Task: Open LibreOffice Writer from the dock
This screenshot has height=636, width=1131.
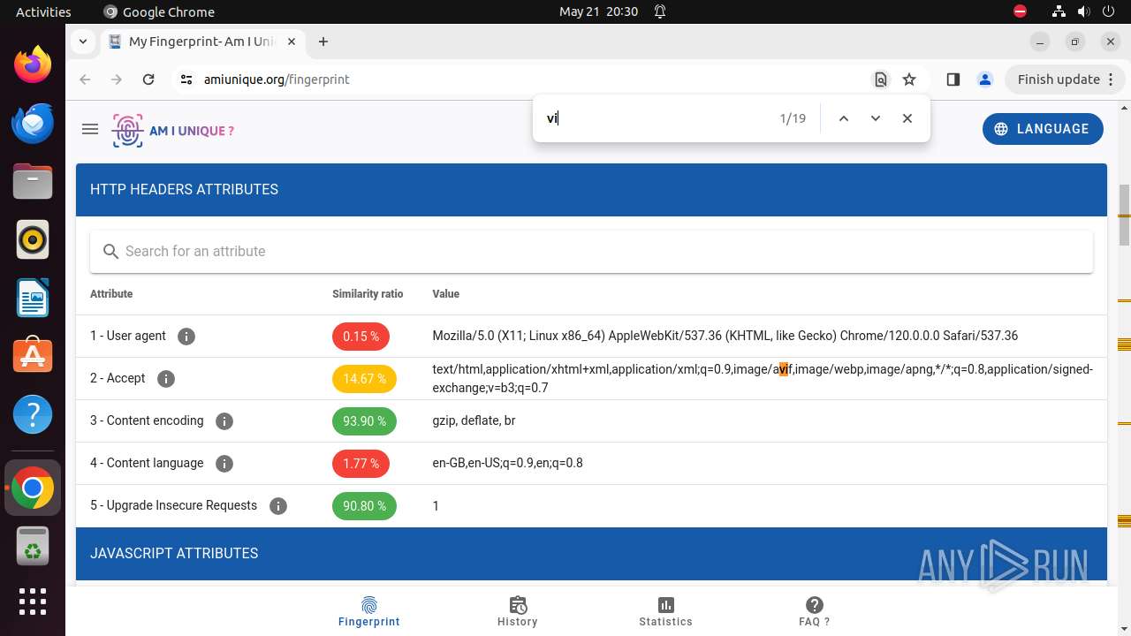Action: 33,299
